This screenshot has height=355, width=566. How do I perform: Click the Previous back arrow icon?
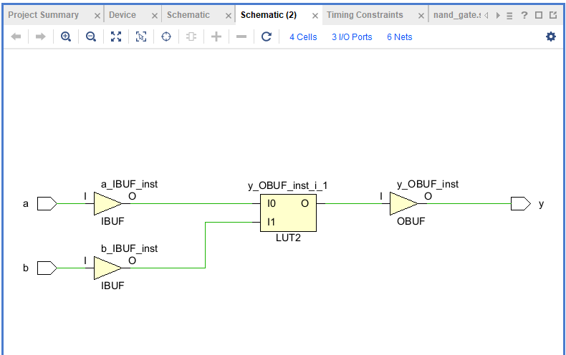click(x=16, y=37)
